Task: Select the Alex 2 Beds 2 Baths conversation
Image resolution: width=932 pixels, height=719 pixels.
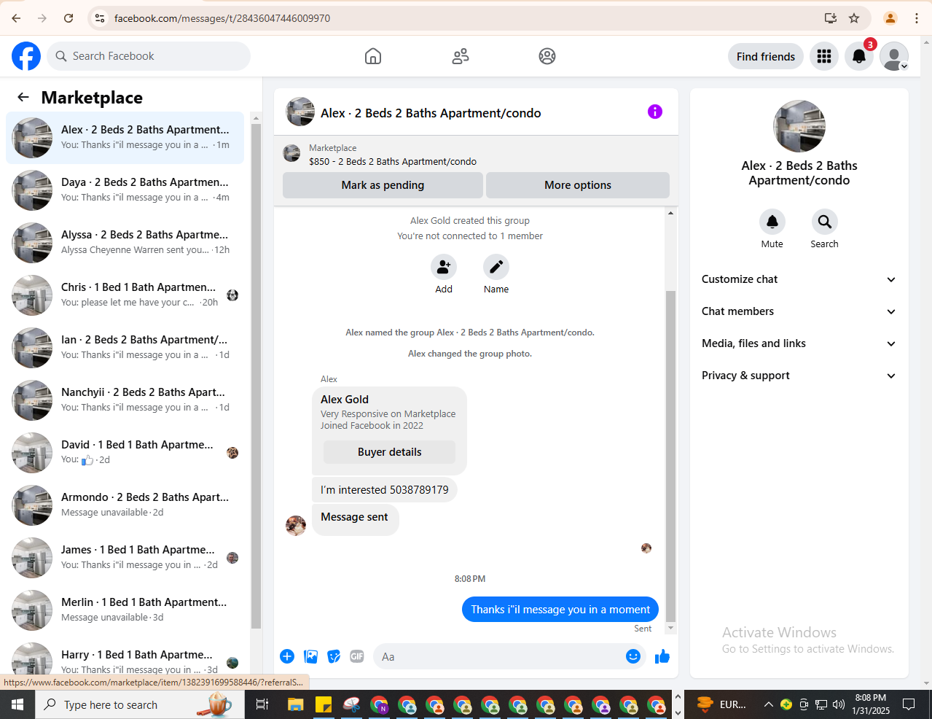Action: click(x=125, y=138)
